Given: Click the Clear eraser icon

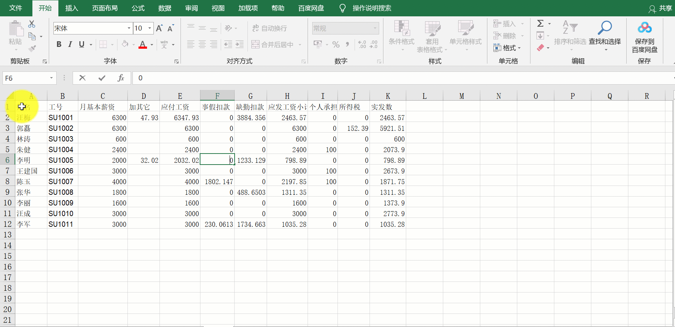Looking at the screenshot, I should point(540,48).
